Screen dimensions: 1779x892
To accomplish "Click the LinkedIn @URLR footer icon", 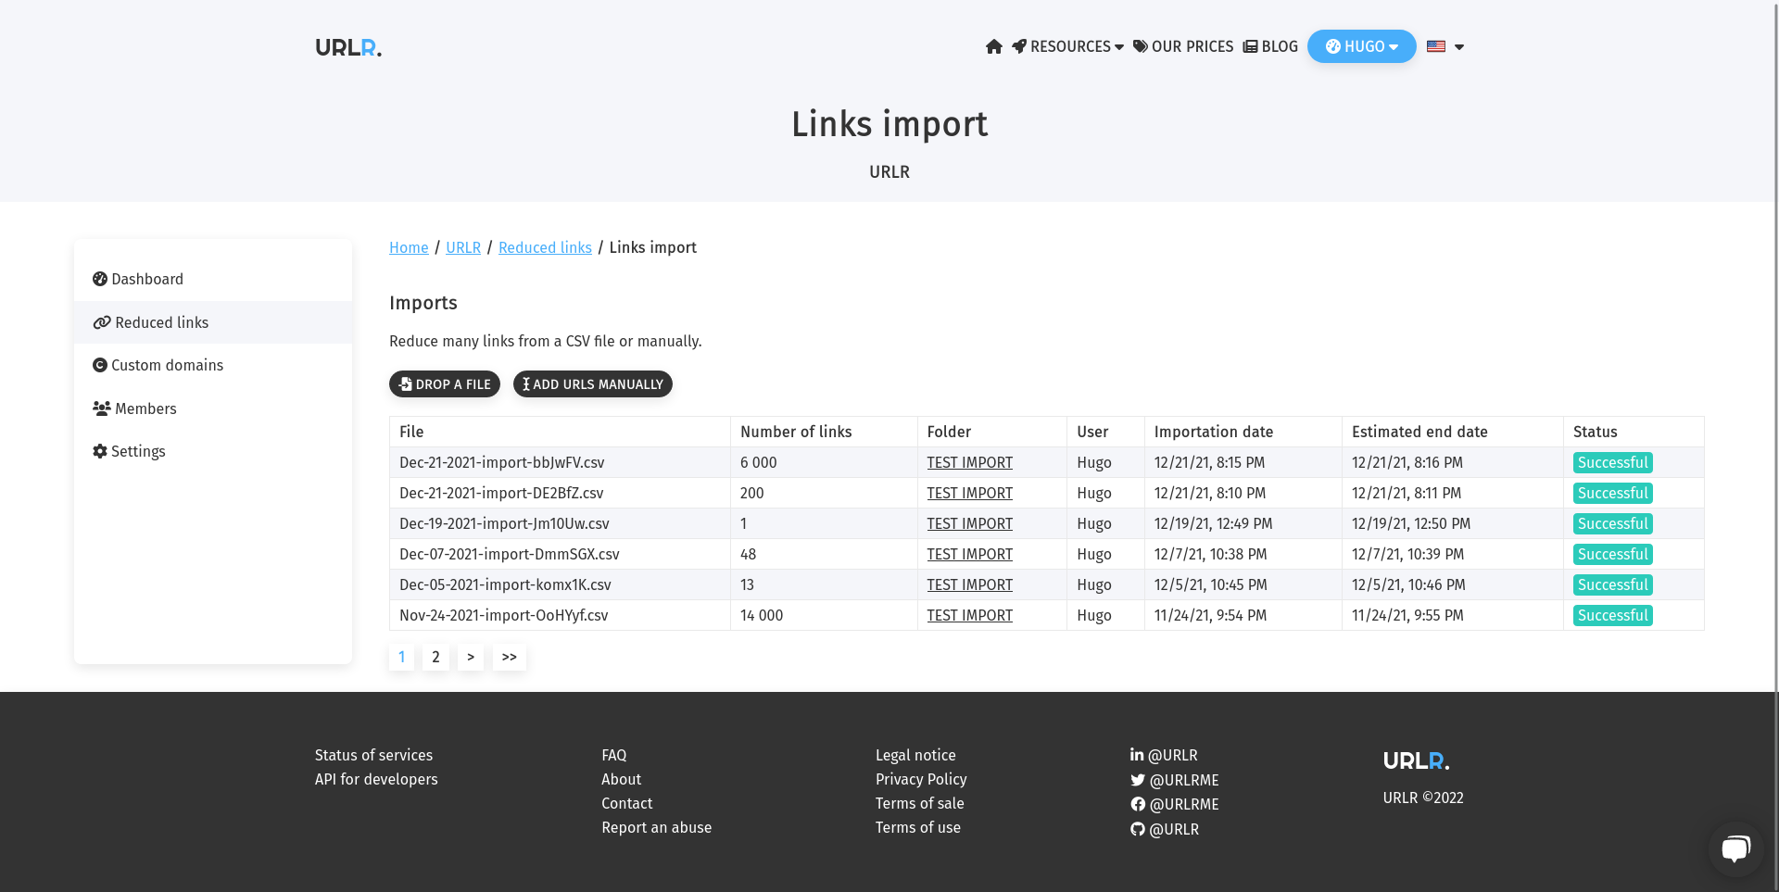I will pyautogui.click(x=1137, y=755).
